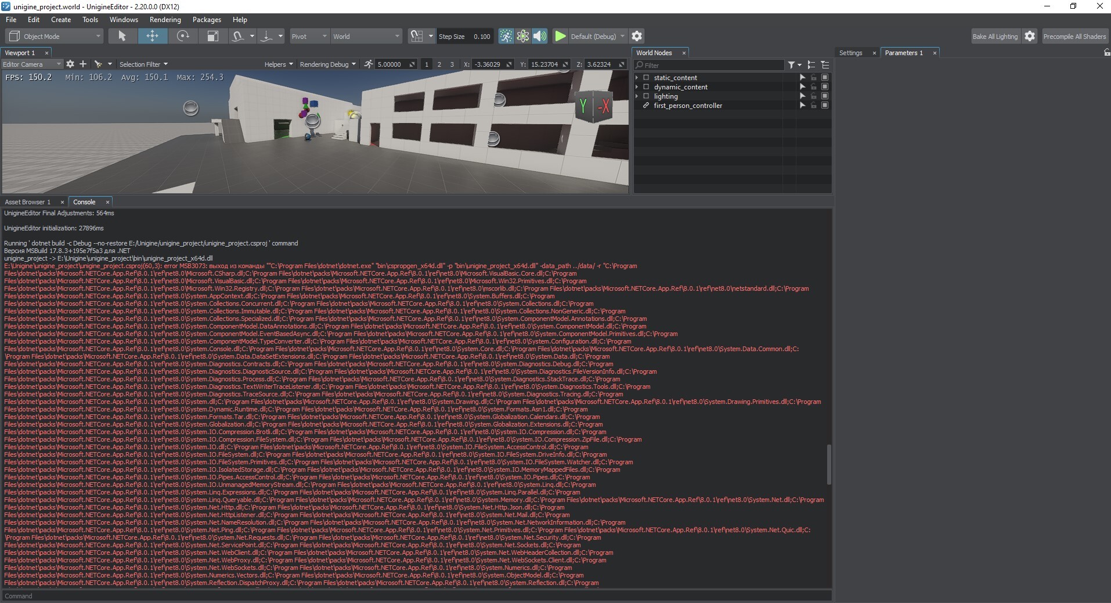
Task: Switch to the Asset Browser 1 tab
Action: 28,202
